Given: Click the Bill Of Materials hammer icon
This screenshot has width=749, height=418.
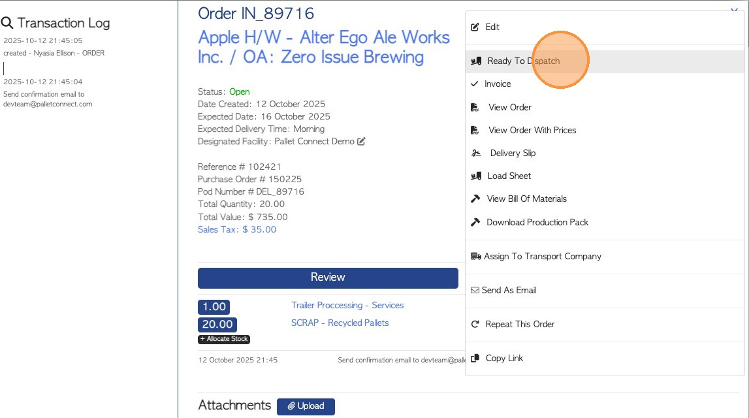Looking at the screenshot, I should tap(475, 199).
